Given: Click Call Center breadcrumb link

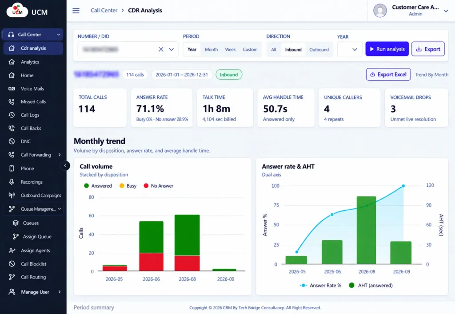Looking at the screenshot, I should 104,11.
